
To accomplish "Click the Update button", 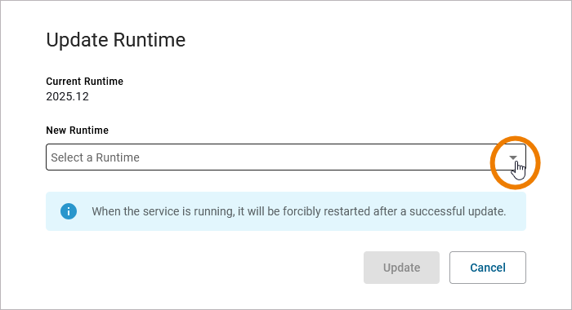I will point(401,268).
